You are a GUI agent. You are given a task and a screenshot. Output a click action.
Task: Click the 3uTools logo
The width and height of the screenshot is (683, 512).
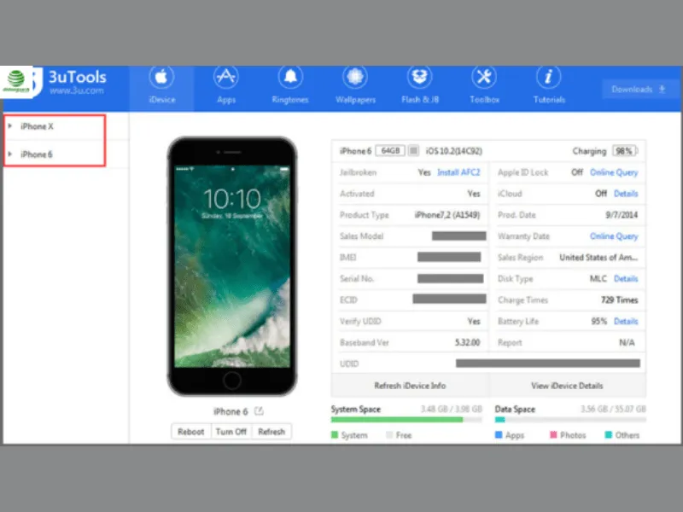click(37, 81)
